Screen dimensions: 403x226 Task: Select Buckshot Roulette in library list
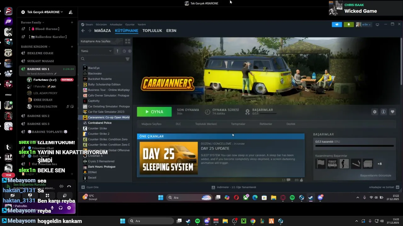pyautogui.click(x=100, y=79)
